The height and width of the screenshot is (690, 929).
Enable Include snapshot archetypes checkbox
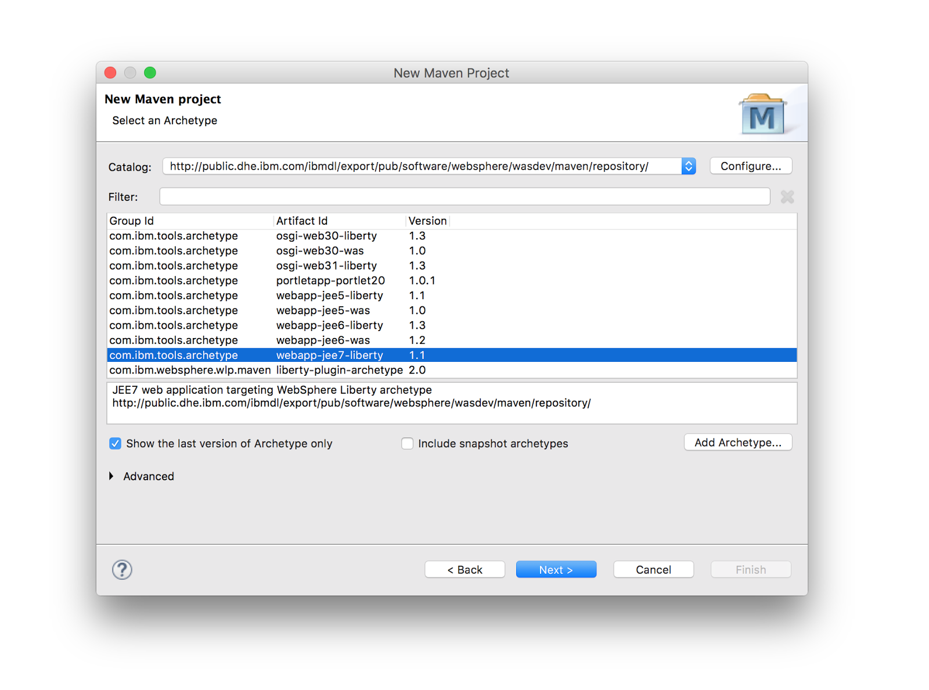point(408,444)
